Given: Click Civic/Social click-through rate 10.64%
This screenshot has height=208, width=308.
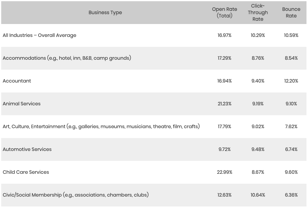Looking at the screenshot, I should pyautogui.click(x=258, y=195).
